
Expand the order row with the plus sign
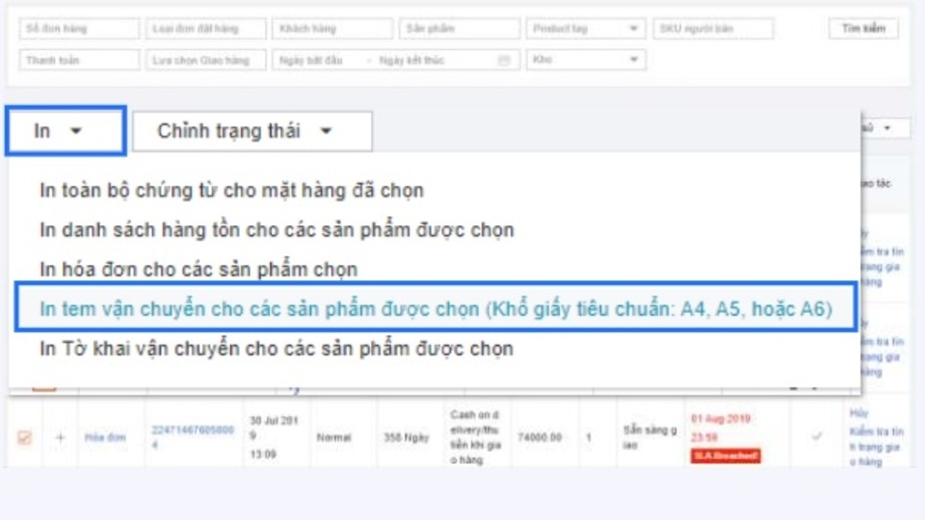coord(60,437)
